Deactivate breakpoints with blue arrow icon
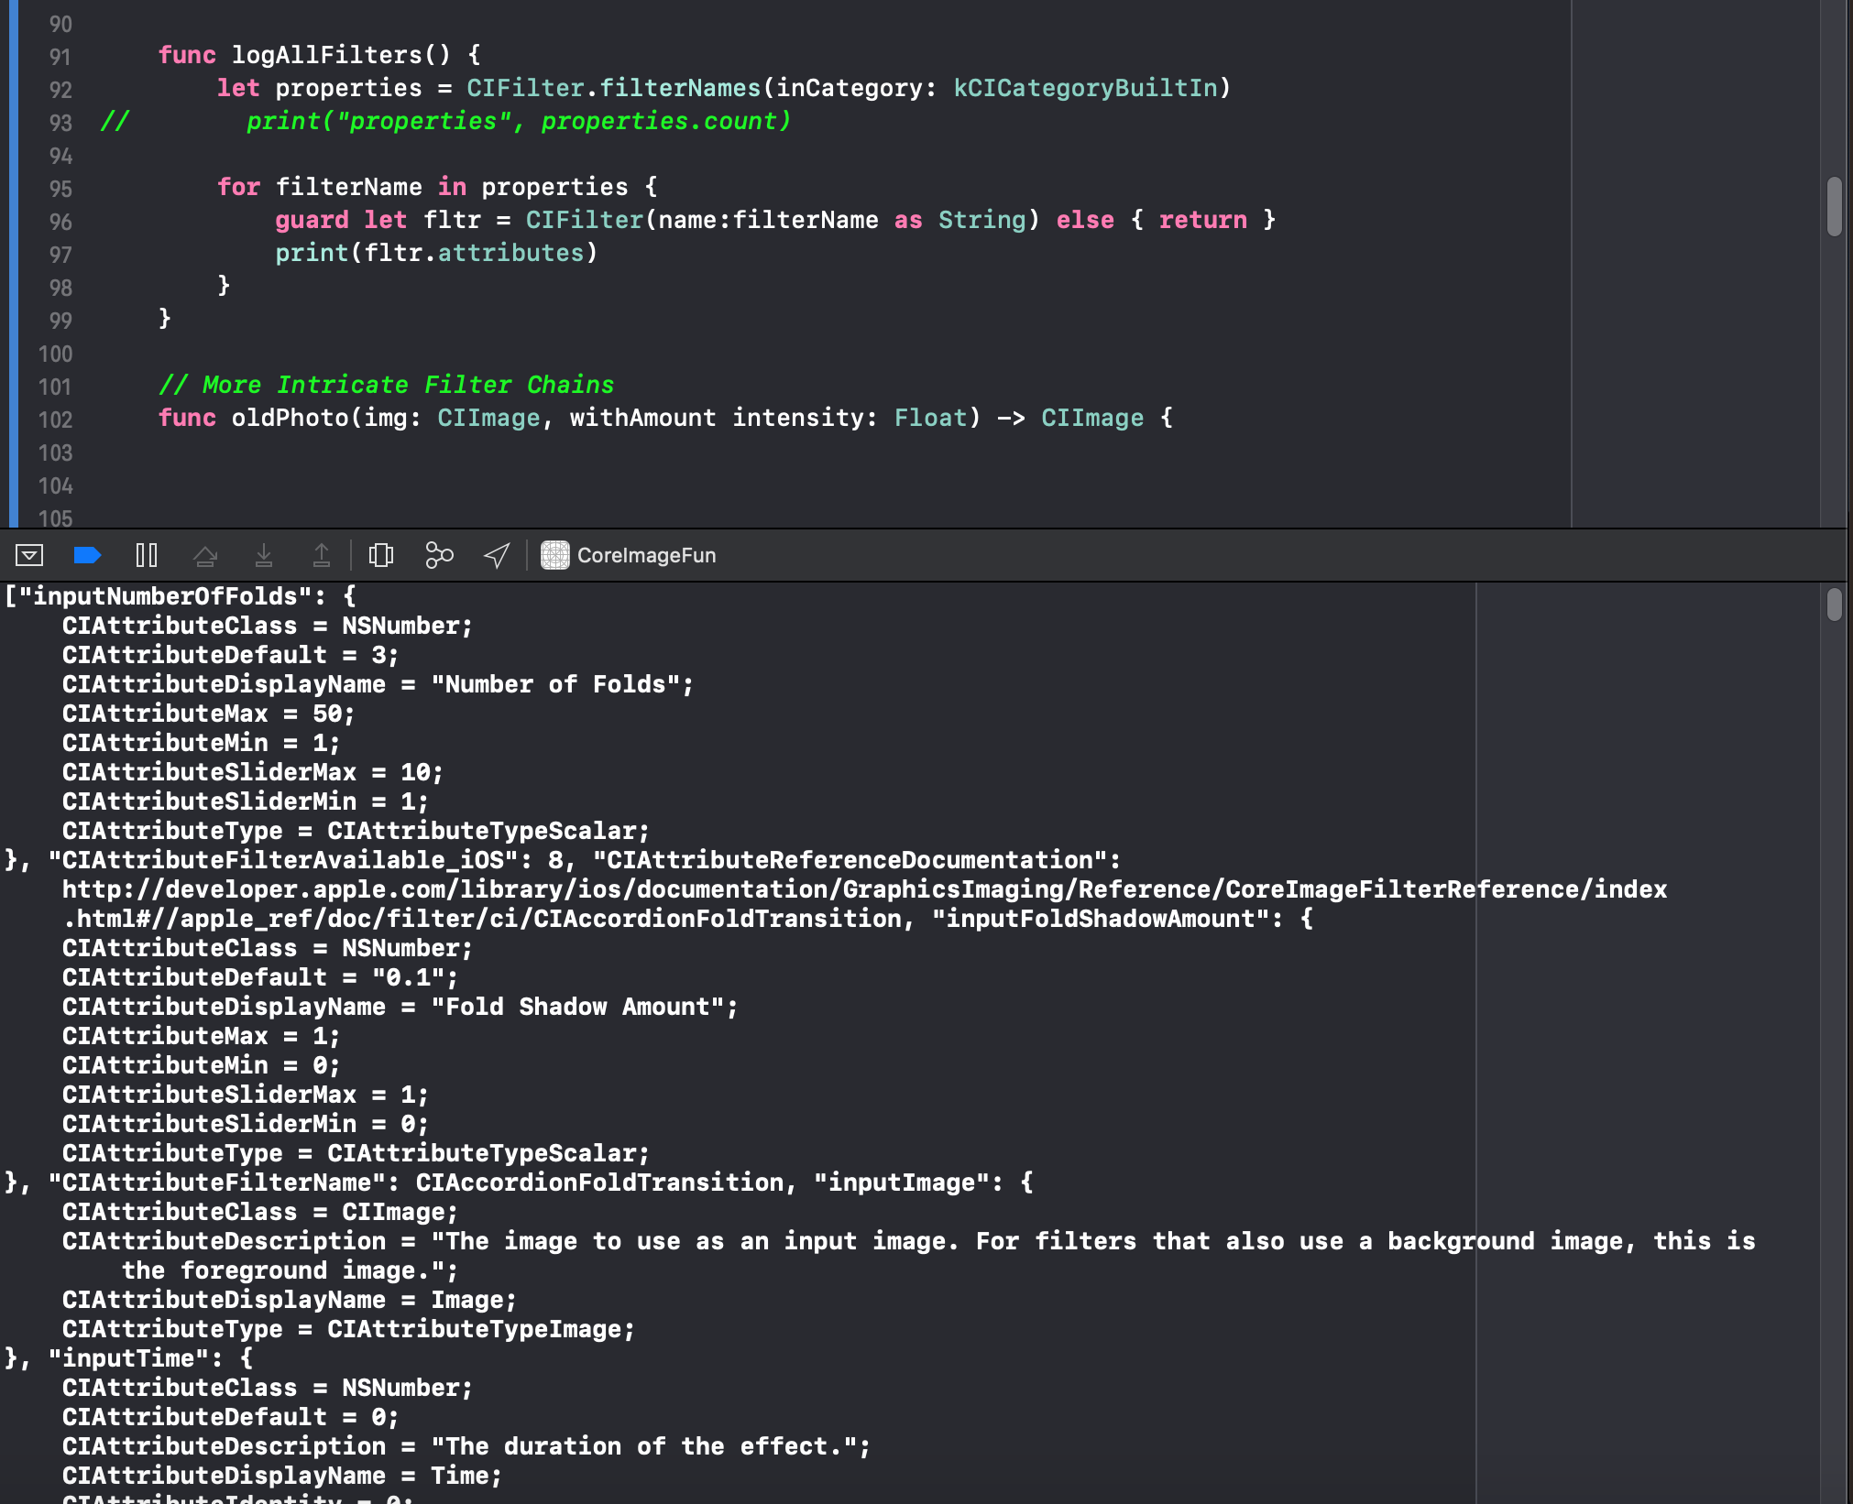 pyautogui.click(x=87, y=555)
